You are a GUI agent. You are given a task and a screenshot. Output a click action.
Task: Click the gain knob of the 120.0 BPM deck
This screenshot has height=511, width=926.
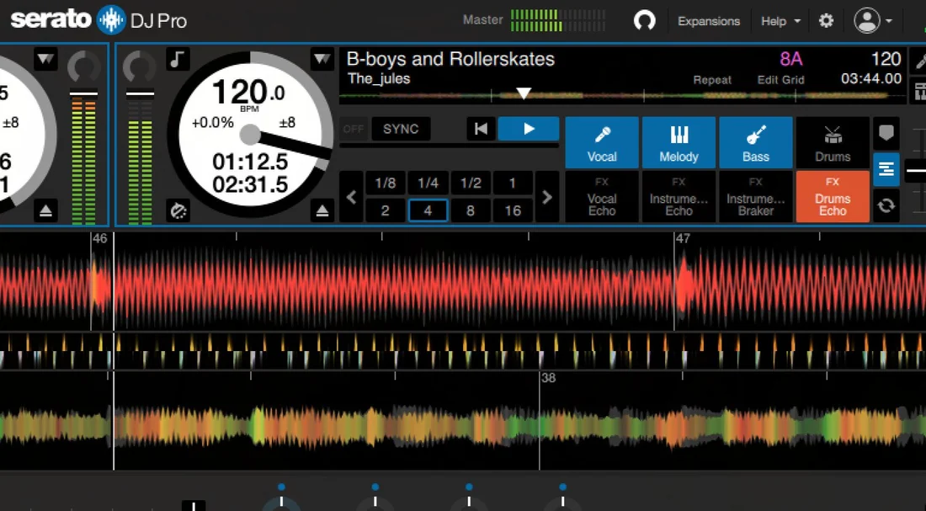(140, 67)
